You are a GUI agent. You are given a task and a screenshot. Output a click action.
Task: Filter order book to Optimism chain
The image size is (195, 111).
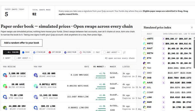pyautogui.click(x=55, y=52)
